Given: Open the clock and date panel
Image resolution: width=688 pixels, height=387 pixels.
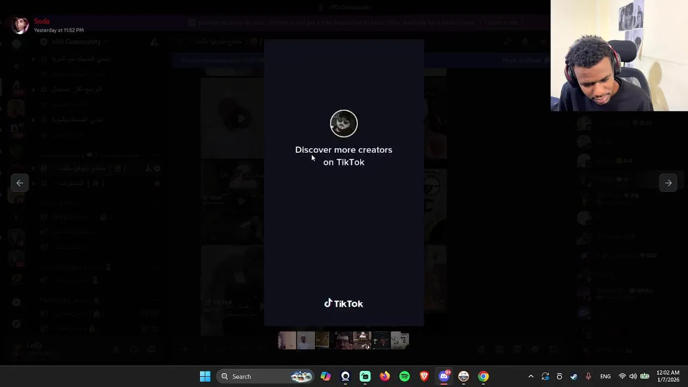Looking at the screenshot, I should coord(668,376).
